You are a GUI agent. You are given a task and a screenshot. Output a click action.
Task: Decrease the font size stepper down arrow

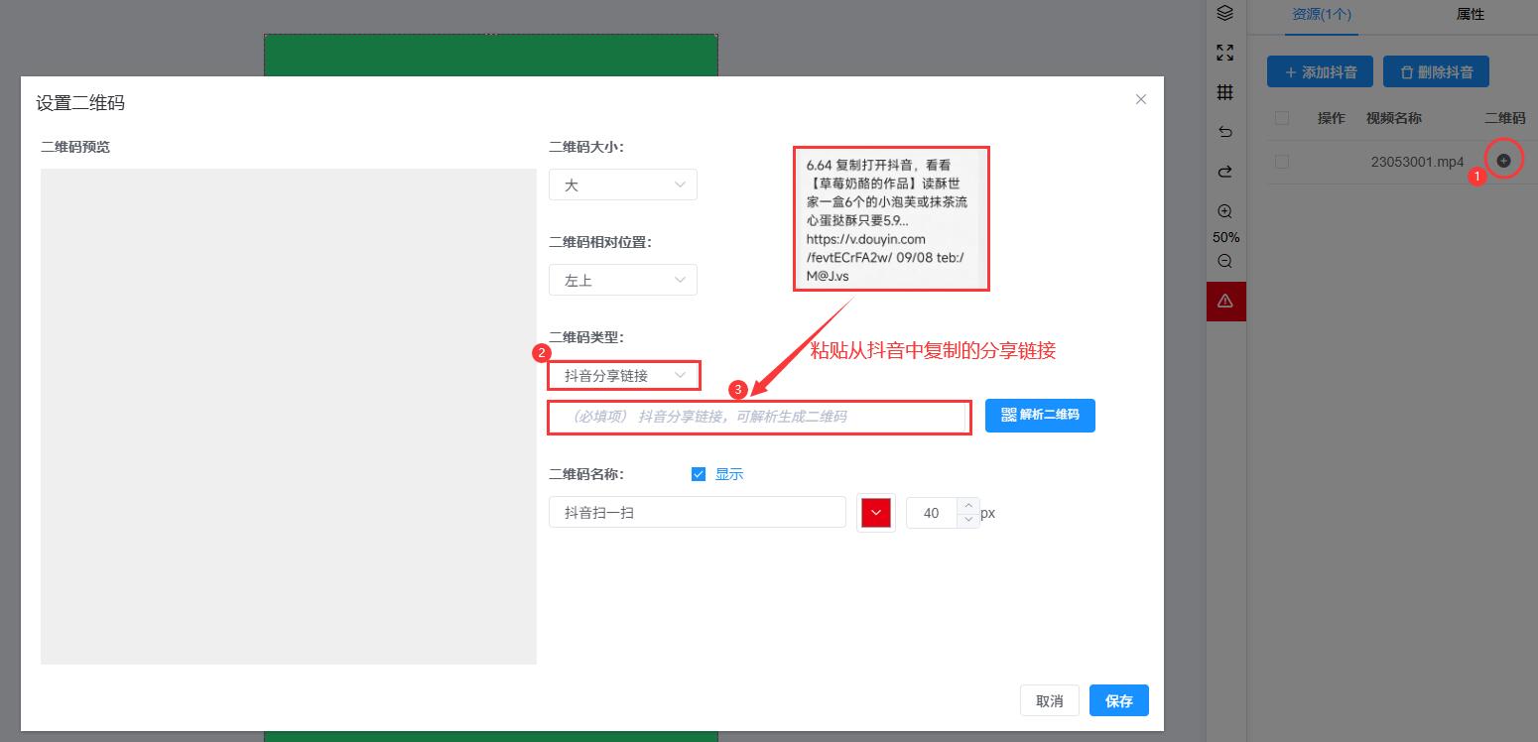point(968,520)
